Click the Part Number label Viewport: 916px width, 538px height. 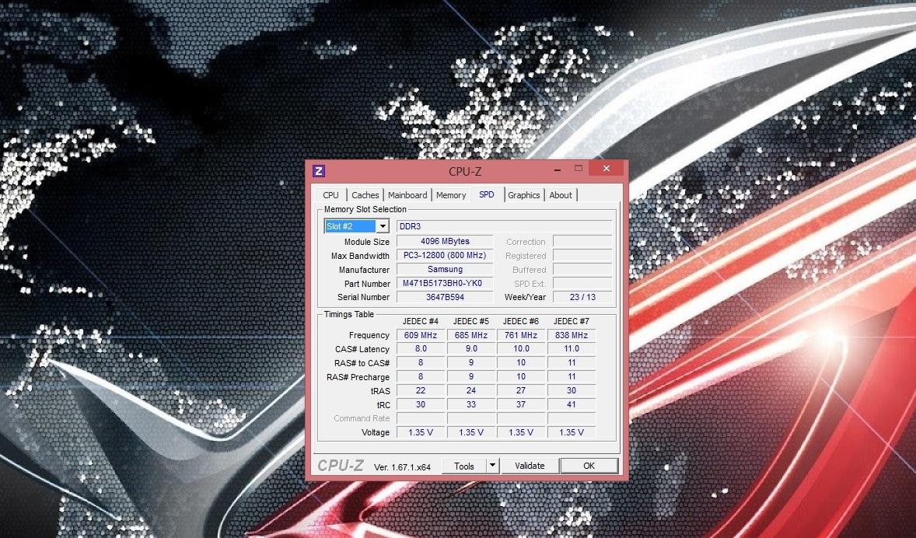point(368,284)
